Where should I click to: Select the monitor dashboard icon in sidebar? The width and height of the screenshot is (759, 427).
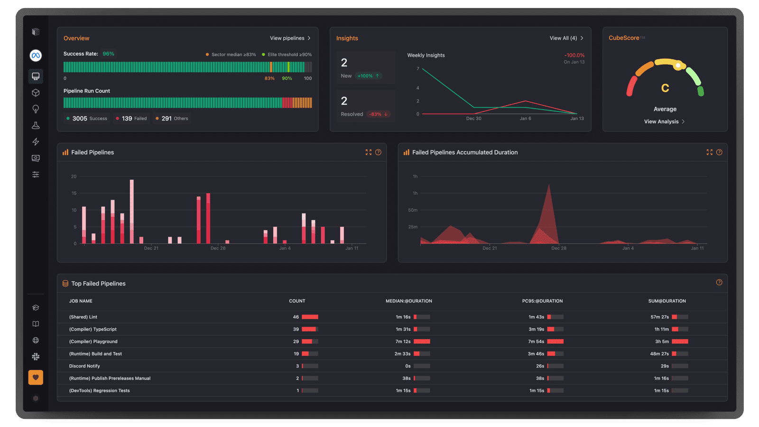(x=36, y=76)
